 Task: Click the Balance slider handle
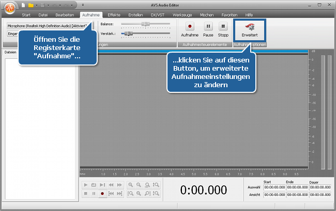click(x=145, y=24)
